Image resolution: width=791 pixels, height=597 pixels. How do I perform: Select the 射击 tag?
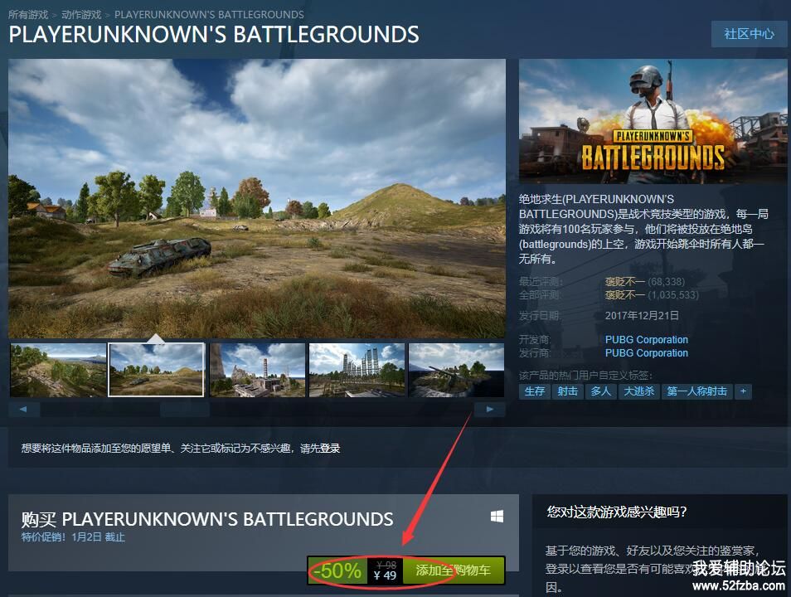coord(567,391)
